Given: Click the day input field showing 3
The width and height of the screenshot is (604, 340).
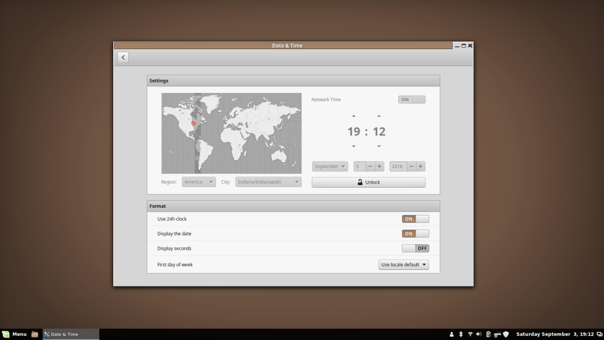Looking at the screenshot, I should point(360,166).
